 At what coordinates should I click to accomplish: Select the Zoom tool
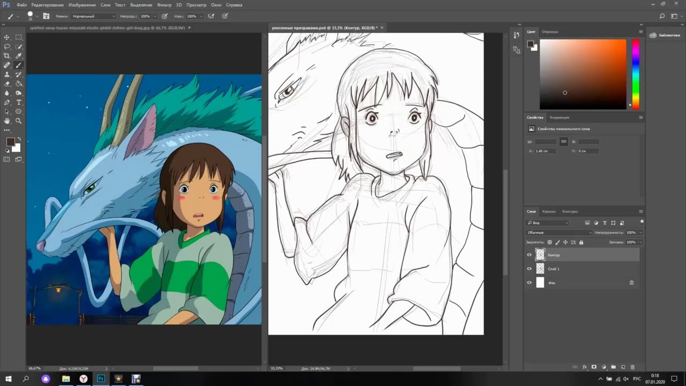pyautogui.click(x=19, y=121)
